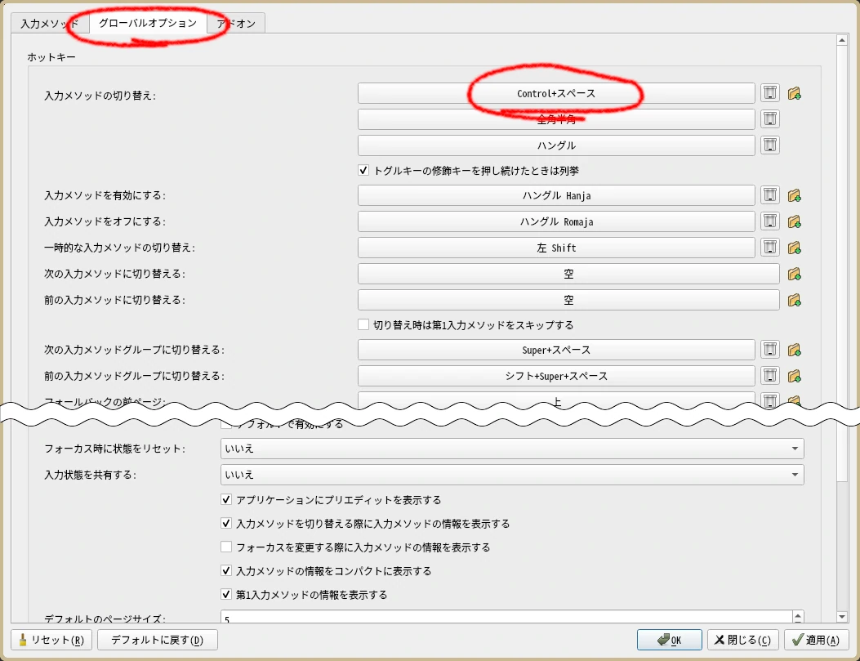Add a hotkey for 前の入力メソッドグループに切り替える
The height and width of the screenshot is (661, 860).
click(794, 376)
